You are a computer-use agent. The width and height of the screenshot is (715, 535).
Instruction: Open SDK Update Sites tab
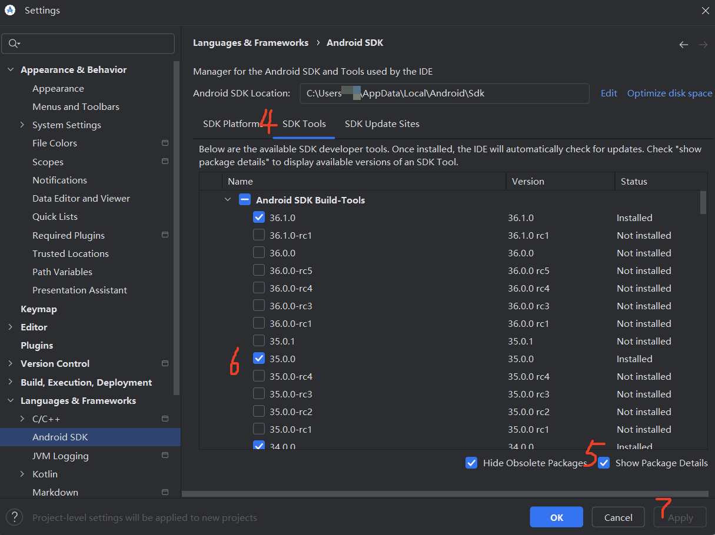[x=382, y=124]
